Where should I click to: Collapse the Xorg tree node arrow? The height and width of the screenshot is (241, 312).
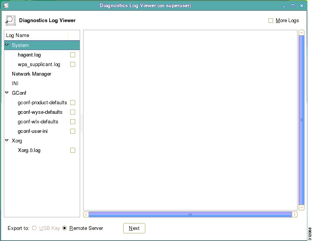point(7,141)
